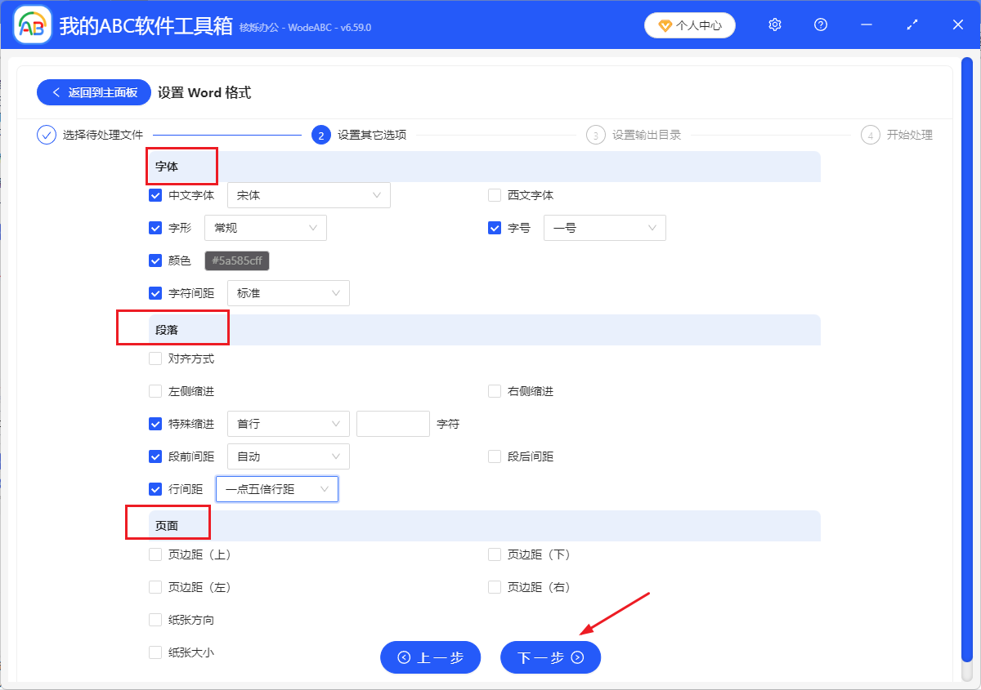Open the settings gear icon
The height and width of the screenshot is (690, 981).
click(774, 24)
